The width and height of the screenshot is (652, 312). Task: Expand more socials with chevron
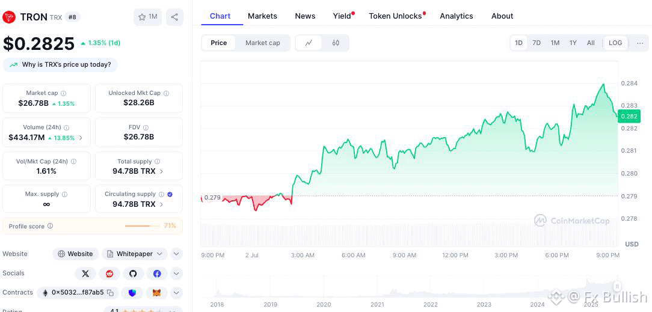pos(176,274)
